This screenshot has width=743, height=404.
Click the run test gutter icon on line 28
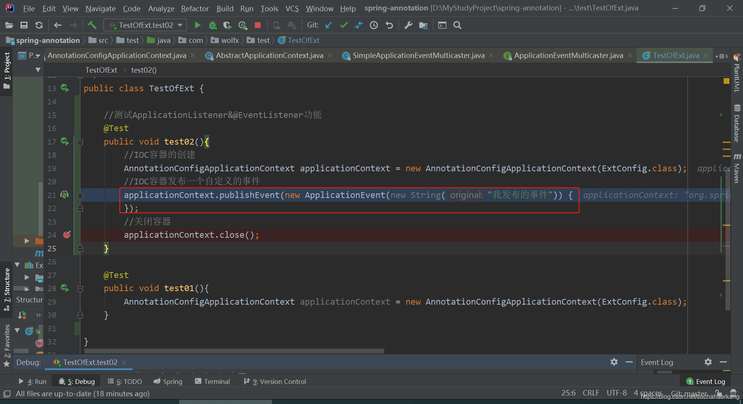(x=65, y=288)
